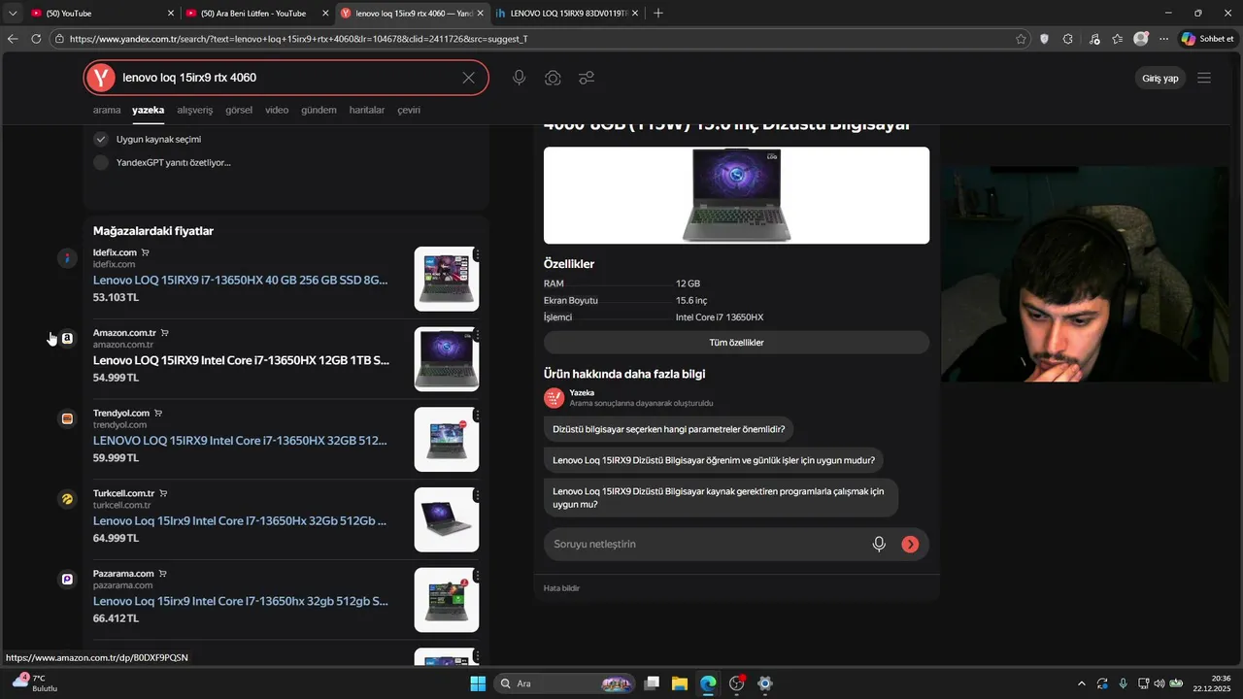The height and width of the screenshot is (699, 1243).
Task: Open the media control music icon
Action: (x=1094, y=39)
